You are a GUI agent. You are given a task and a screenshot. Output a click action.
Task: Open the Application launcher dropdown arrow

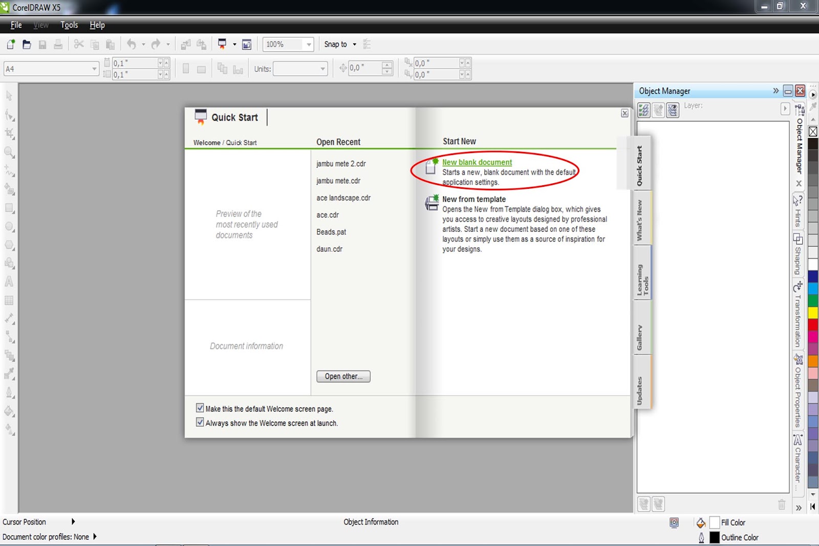[x=234, y=45]
